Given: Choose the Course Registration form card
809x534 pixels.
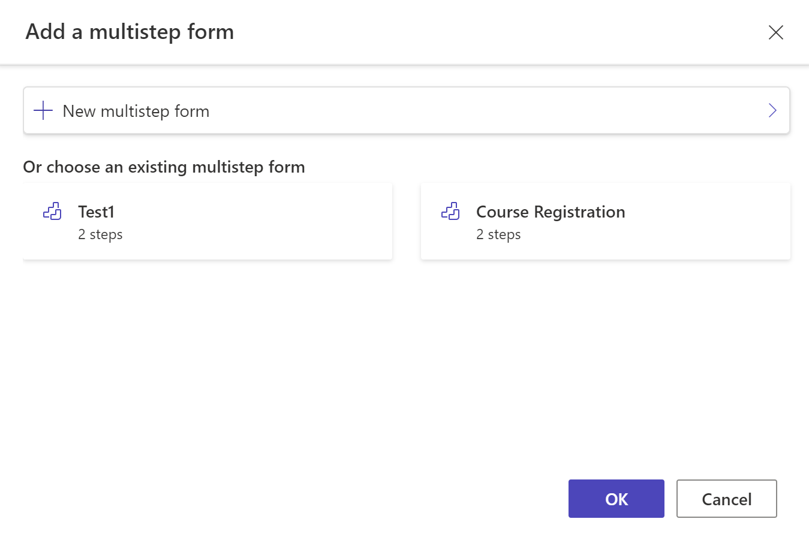Looking at the screenshot, I should (605, 221).
